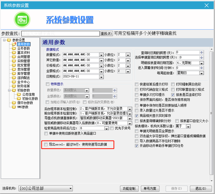
Task: Click the green system settings logo icon
Action: pos(22,20)
